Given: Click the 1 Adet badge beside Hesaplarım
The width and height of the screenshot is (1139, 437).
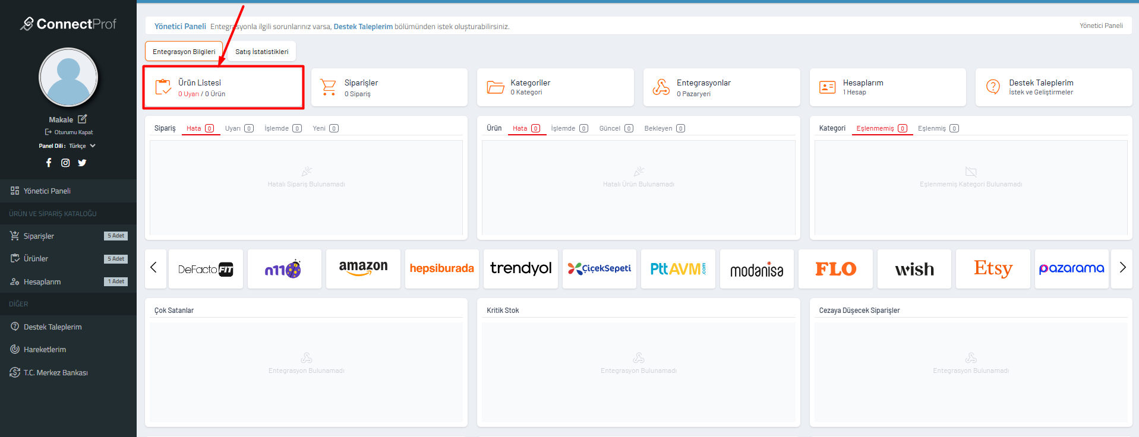Looking at the screenshot, I should (116, 281).
